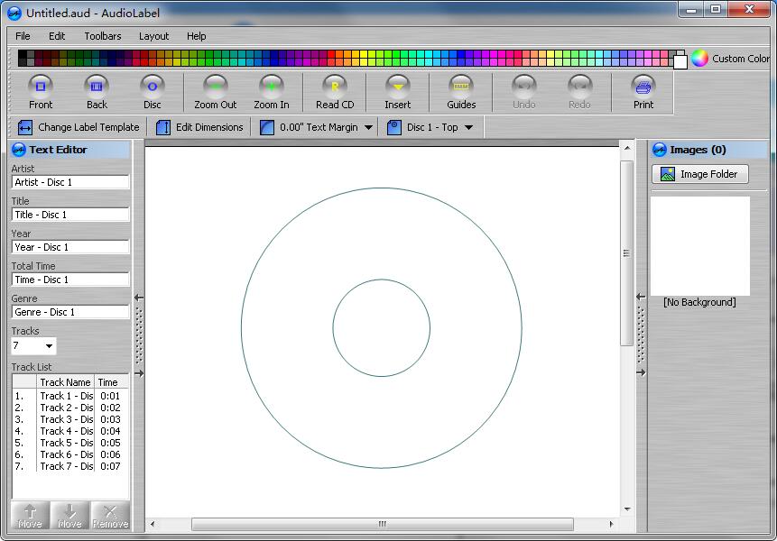Click the Remove track button

click(110, 515)
